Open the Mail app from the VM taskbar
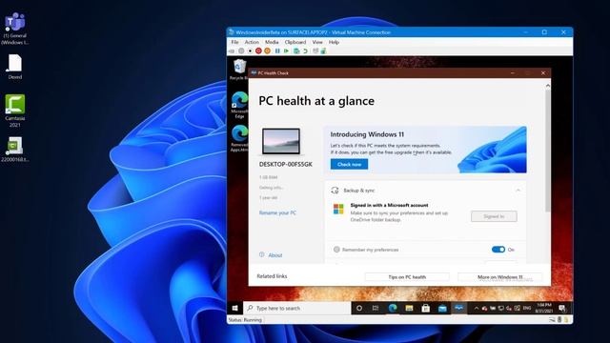 442,308
